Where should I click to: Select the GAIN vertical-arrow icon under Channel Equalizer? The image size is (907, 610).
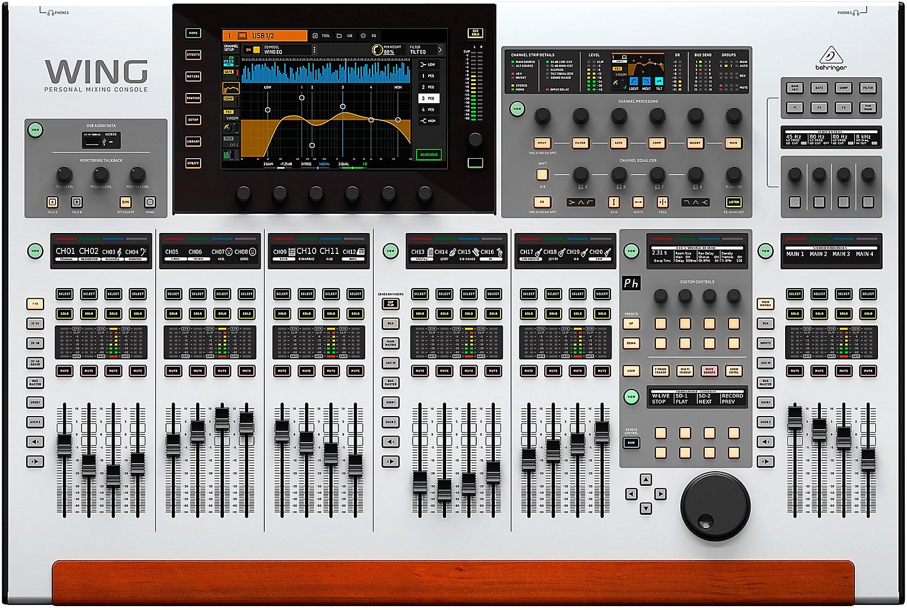pyautogui.click(x=614, y=202)
